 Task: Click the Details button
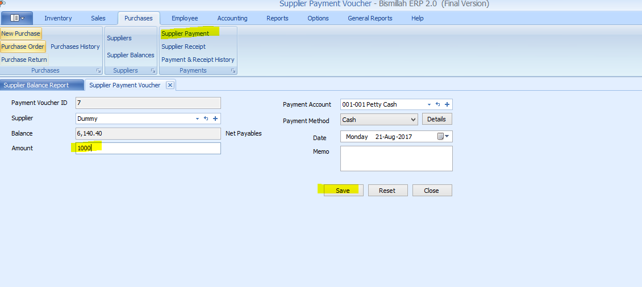coord(436,119)
